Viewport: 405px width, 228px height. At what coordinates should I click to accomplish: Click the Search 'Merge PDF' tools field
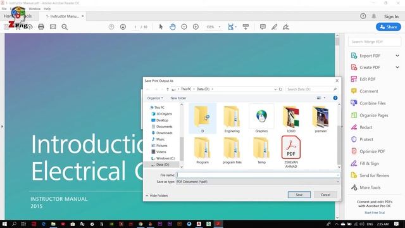click(x=375, y=42)
